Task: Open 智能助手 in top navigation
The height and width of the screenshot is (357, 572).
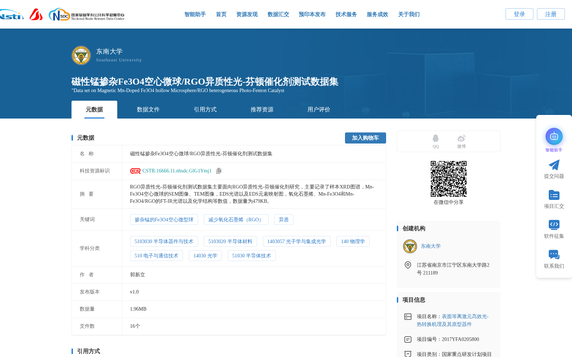Action: (195, 14)
